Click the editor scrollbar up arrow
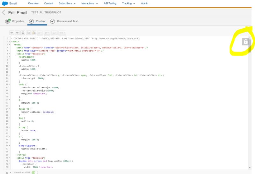The image size is (255, 174). (250, 38)
